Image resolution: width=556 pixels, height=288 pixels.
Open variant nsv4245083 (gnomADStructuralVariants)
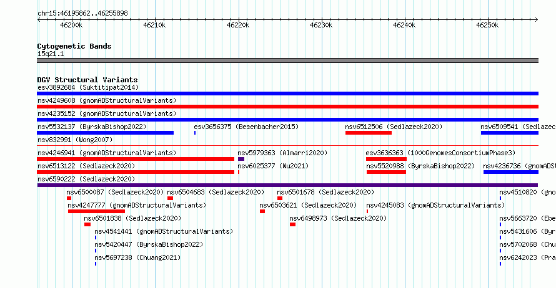tap(435, 205)
